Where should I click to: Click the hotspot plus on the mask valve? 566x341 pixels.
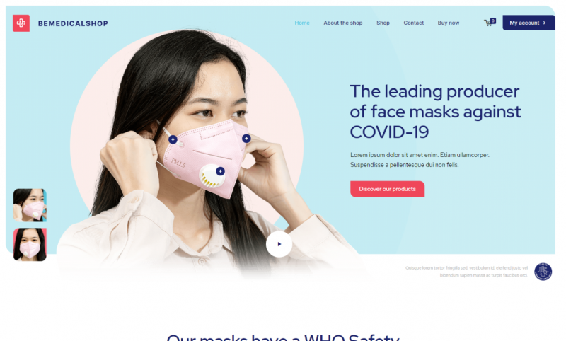click(x=220, y=171)
